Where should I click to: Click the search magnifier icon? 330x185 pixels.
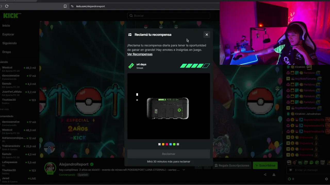(x=131, y=16)
